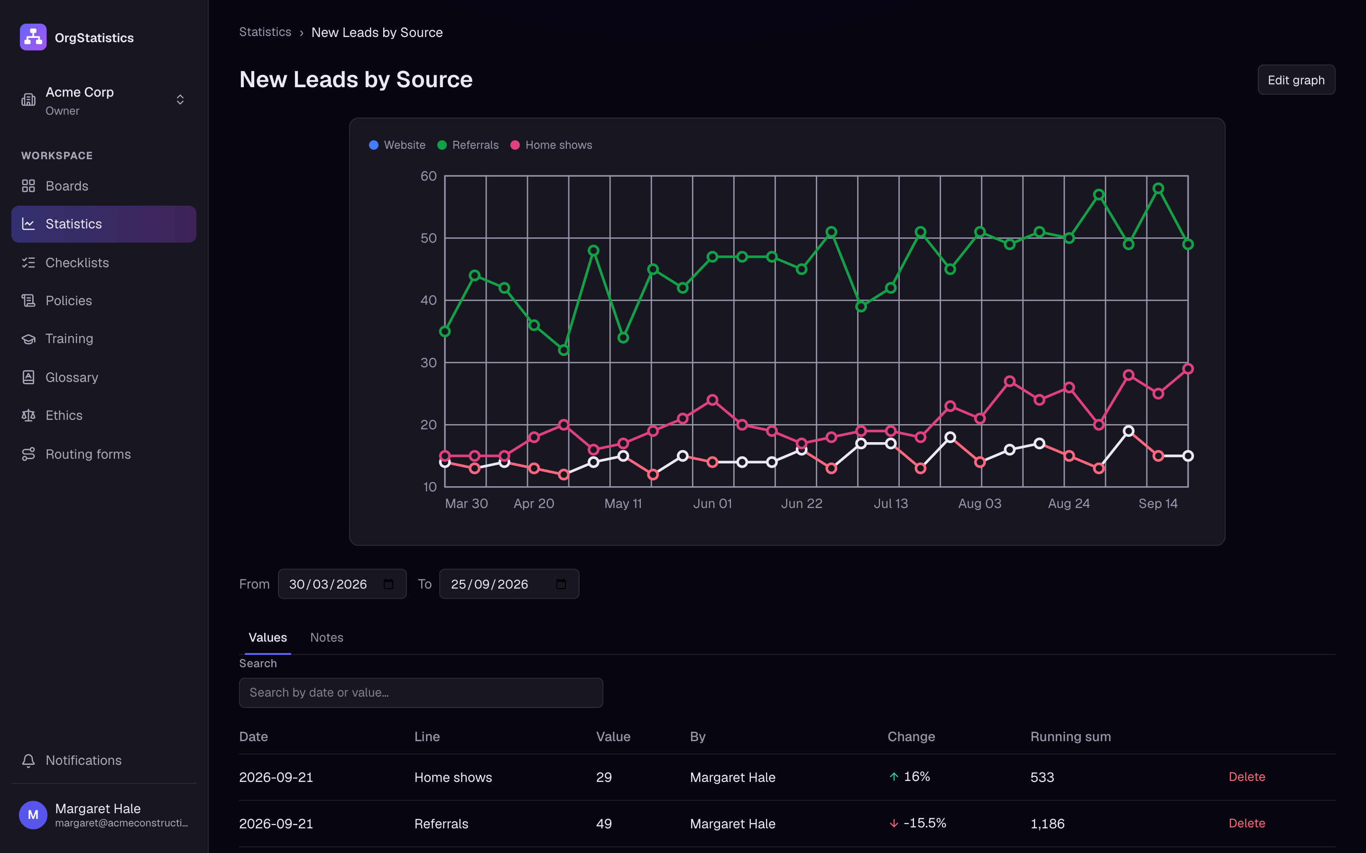
Task: Toggle the Home shows legend entry
Action: (x=552, y=145)
